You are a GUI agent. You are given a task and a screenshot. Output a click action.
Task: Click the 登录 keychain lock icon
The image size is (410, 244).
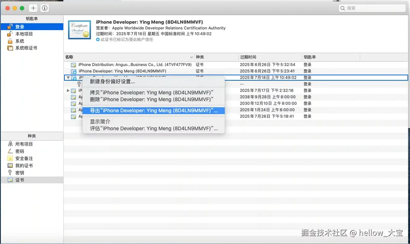click(x=10, y=27)
